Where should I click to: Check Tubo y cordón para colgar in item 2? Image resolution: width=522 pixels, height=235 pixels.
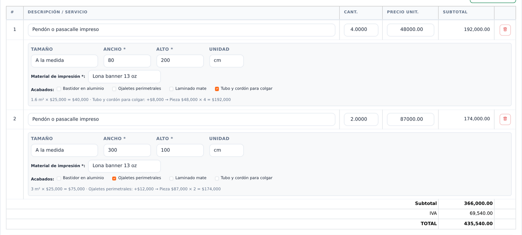pyautogui.click(x=217, y=178)
